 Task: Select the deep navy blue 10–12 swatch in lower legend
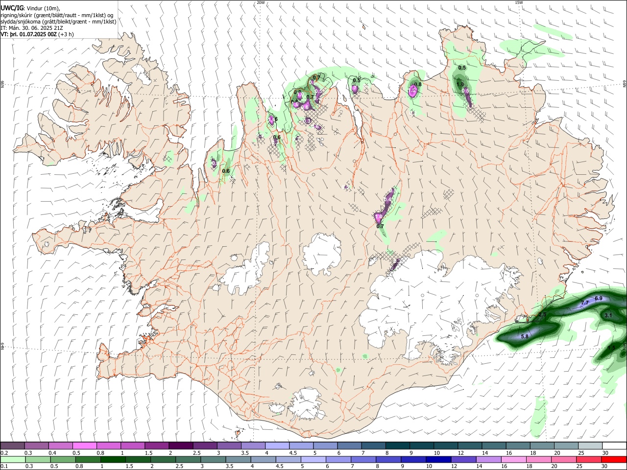click(x=438, y=459)
